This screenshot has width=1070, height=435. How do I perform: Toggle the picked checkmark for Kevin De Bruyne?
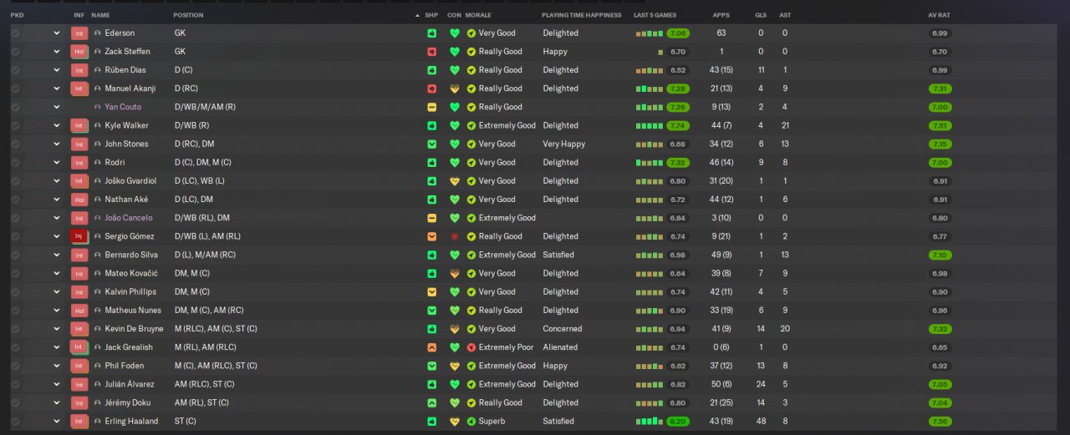15,329
